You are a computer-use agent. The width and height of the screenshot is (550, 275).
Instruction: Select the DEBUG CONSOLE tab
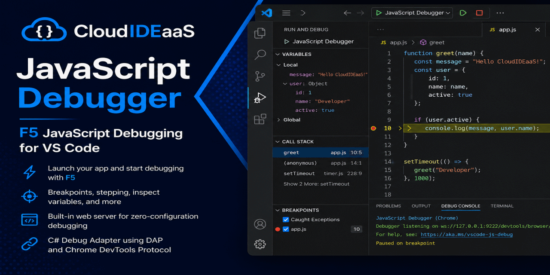(x=461, y=206)
